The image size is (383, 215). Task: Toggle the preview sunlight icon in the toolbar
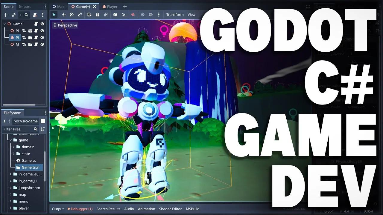(142, 15)
